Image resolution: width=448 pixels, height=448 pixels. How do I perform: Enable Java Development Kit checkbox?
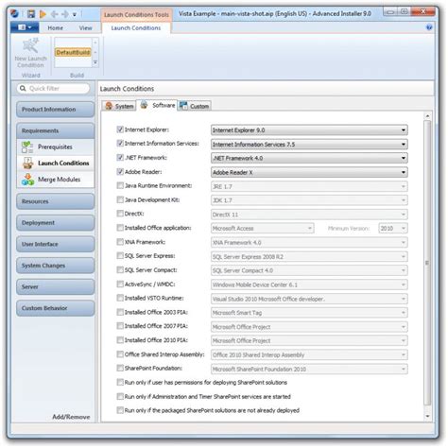click(120, 199)
